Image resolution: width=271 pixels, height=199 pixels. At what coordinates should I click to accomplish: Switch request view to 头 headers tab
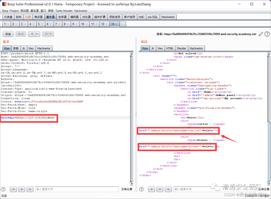coord(24,49)
